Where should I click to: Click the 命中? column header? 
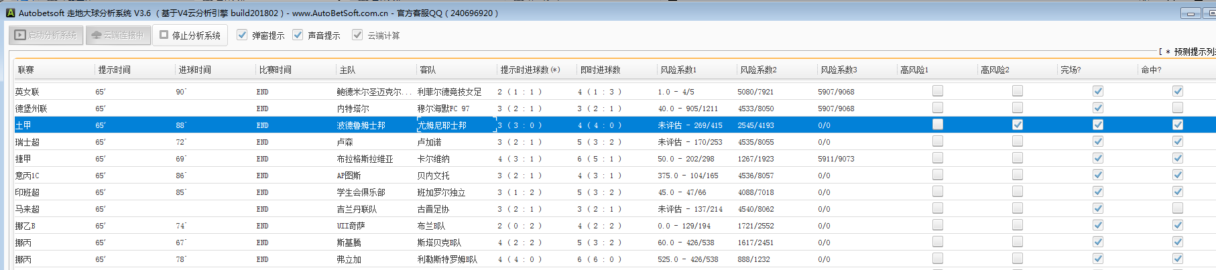1151,70
